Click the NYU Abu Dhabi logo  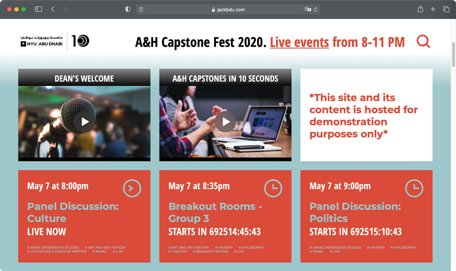tap(43, 41)
